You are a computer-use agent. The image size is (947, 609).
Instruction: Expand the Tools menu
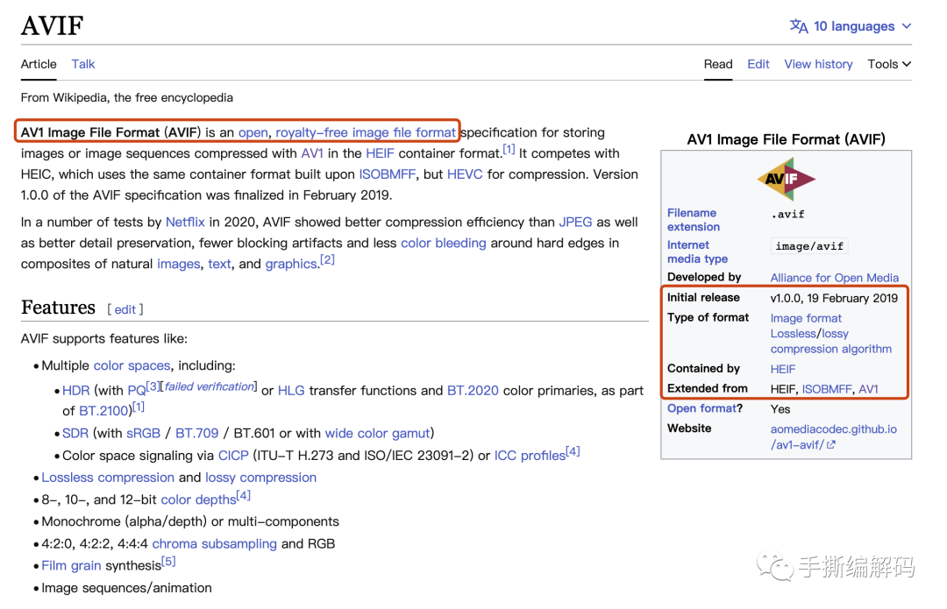(x=889, y=64)
